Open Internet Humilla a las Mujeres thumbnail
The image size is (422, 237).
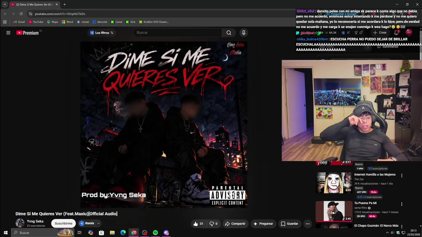tap(334, 183)
